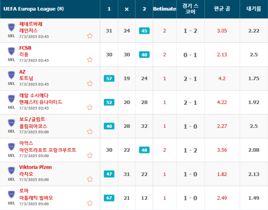268x210 pixels.
Task: Open team link 페네르바체
Action: [31, 24]
